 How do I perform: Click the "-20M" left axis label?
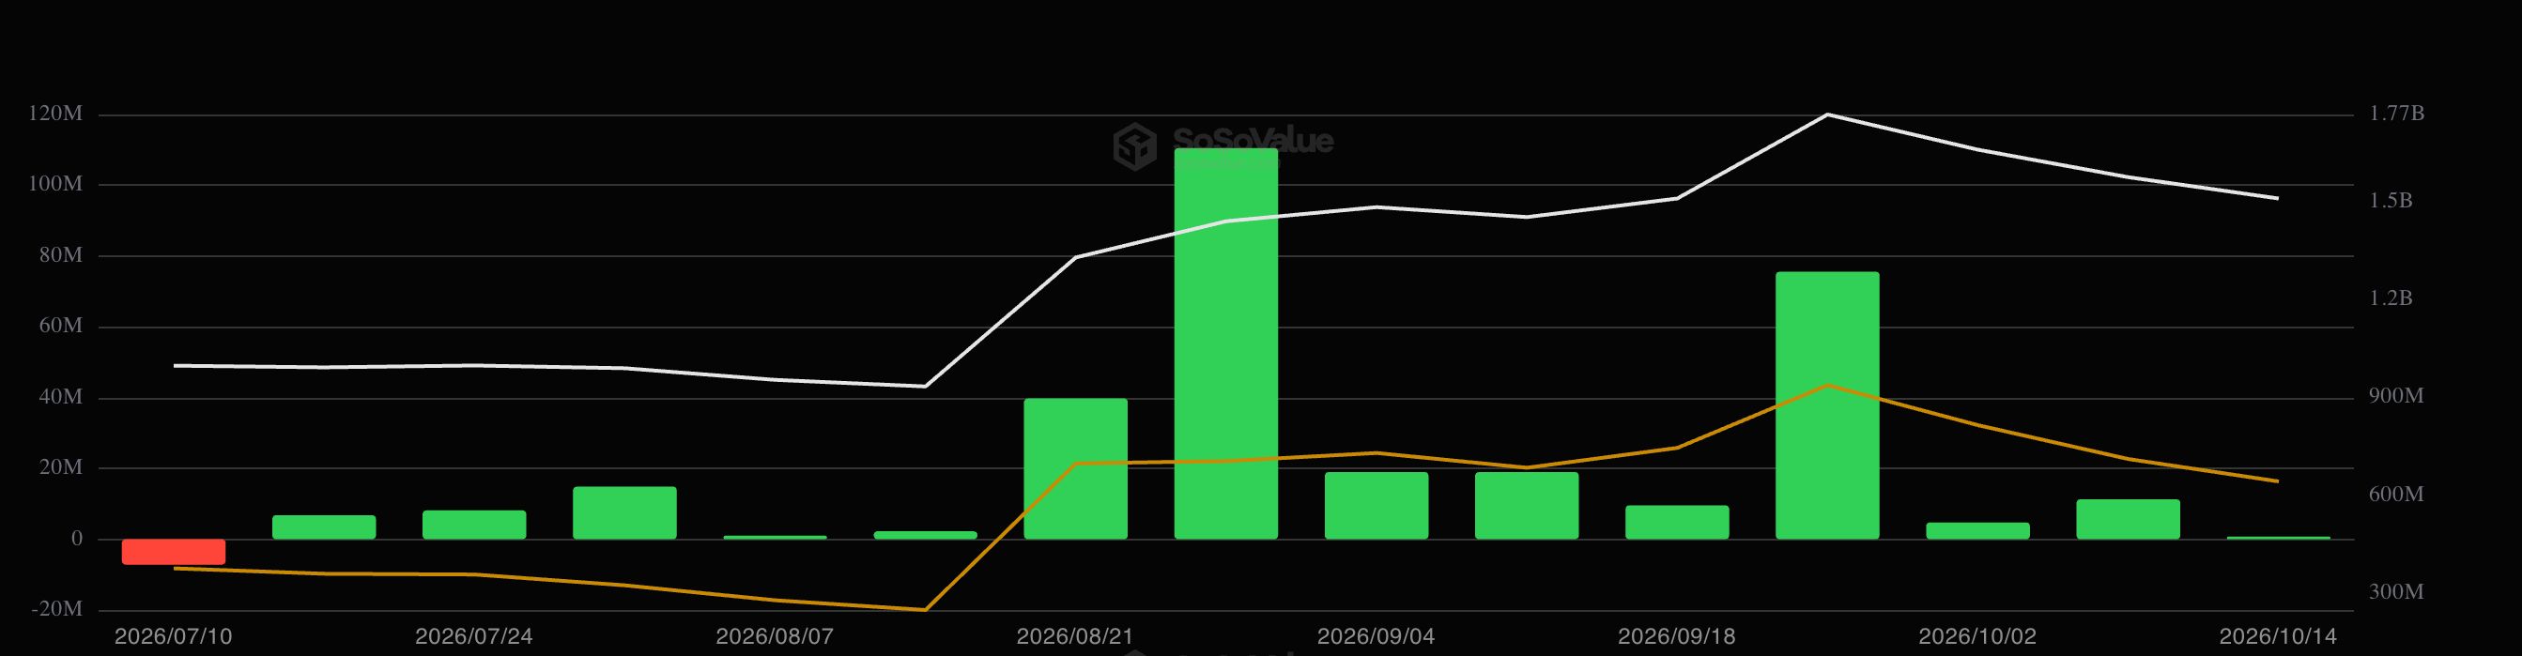56,609
